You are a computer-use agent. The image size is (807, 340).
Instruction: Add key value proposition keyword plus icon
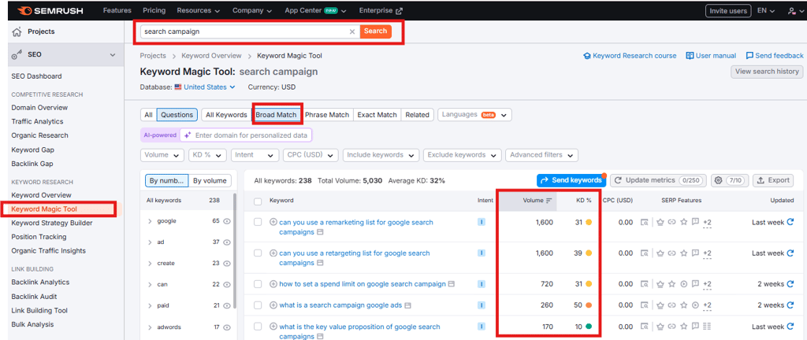tap(273, 327)
